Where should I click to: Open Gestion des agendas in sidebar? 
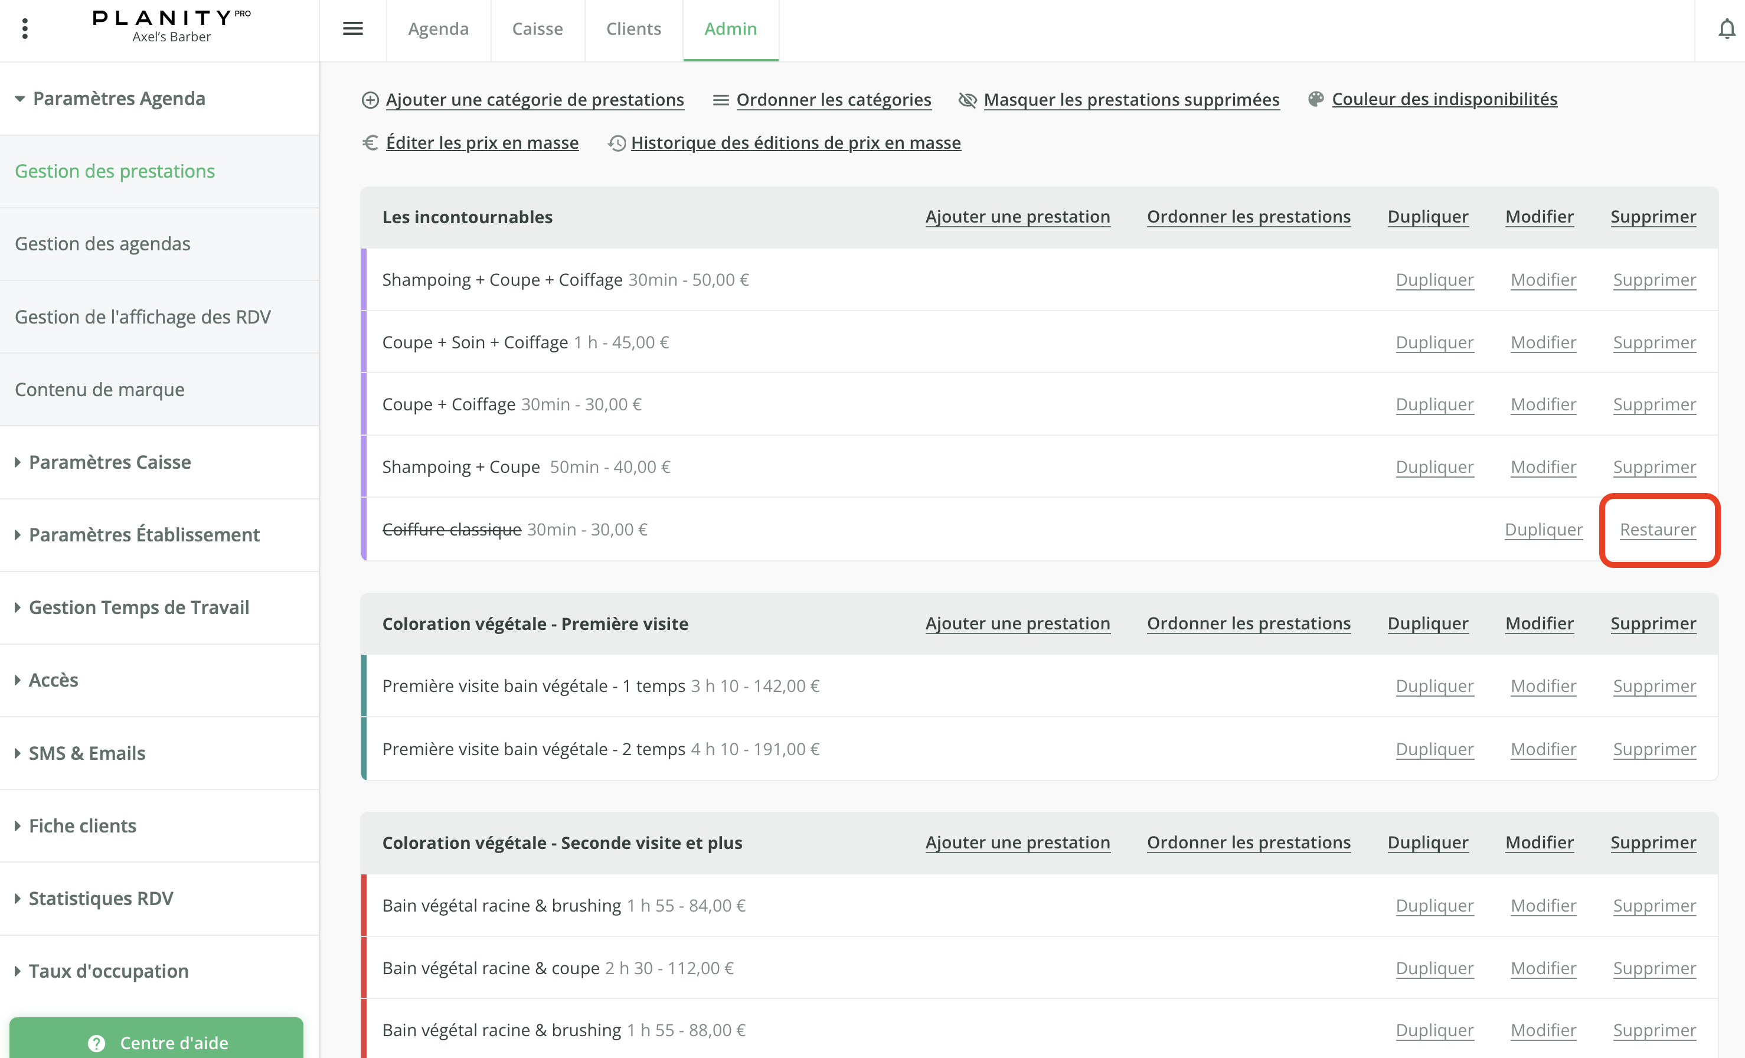pos(103,244)
